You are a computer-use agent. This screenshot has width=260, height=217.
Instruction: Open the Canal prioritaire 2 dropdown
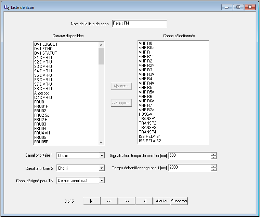102,168
